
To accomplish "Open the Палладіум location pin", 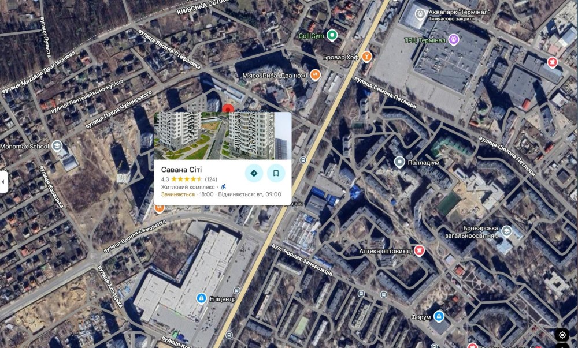I will (399, 162).
